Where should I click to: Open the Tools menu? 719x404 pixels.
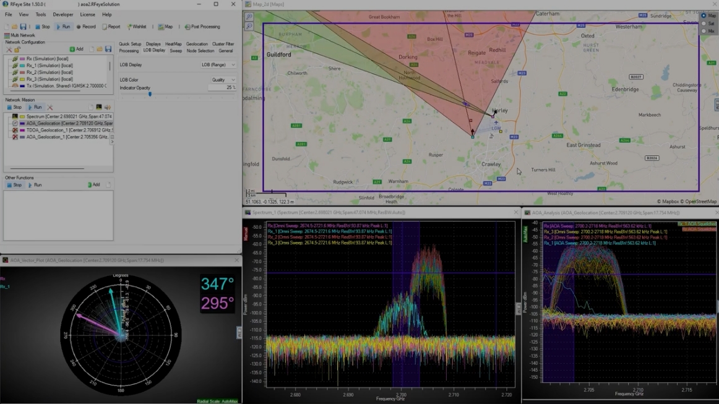[41, 15]
